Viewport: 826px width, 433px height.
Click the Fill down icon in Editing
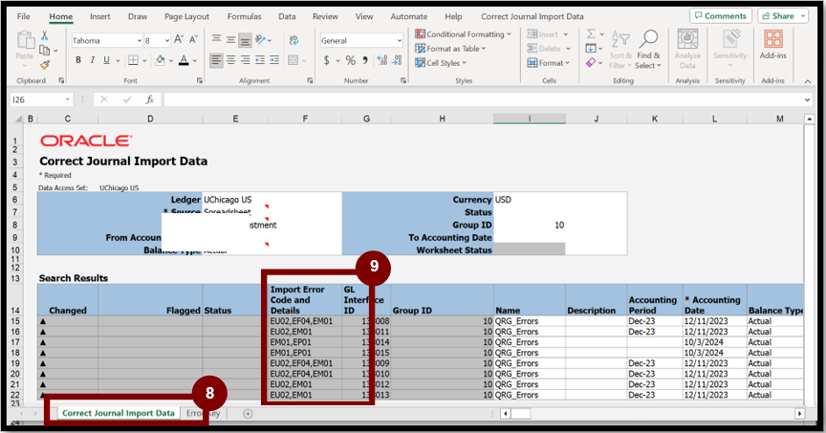tap(591, 49)
